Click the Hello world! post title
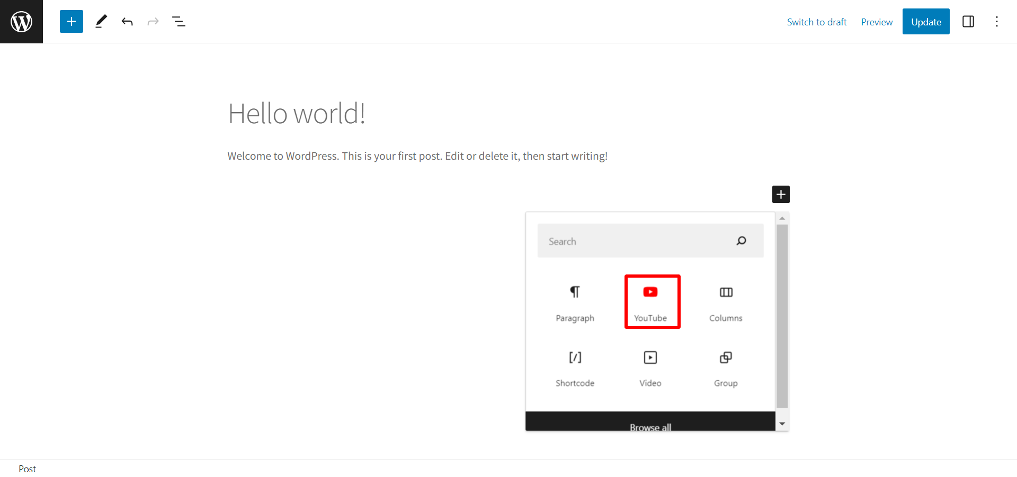The image size is (1017, 477). click(297, 114)
